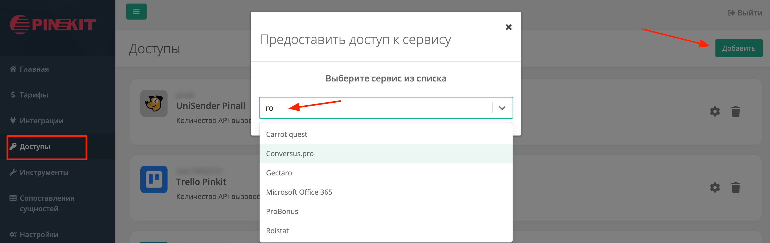Click the Выйти logout link

coord(744,13)
